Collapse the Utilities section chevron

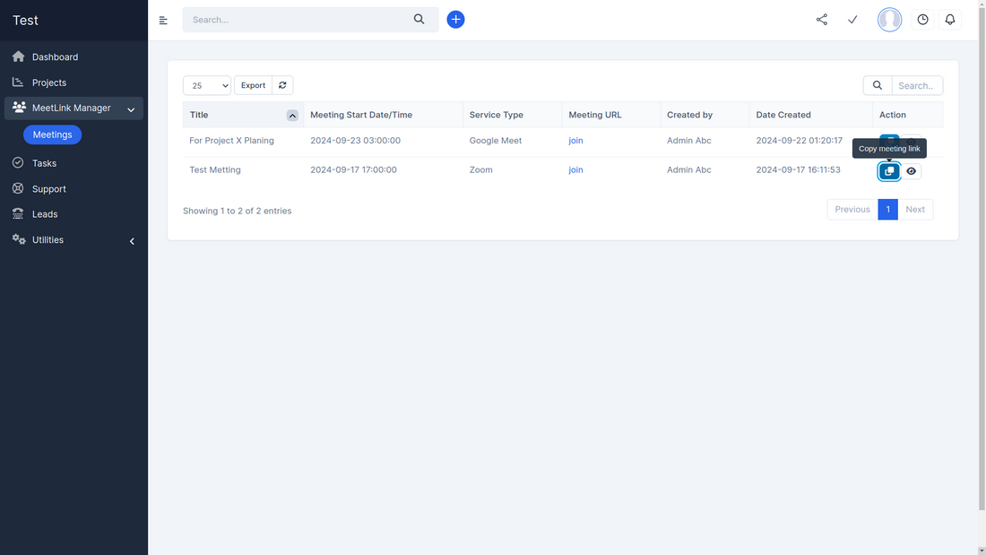pos(132,240)
